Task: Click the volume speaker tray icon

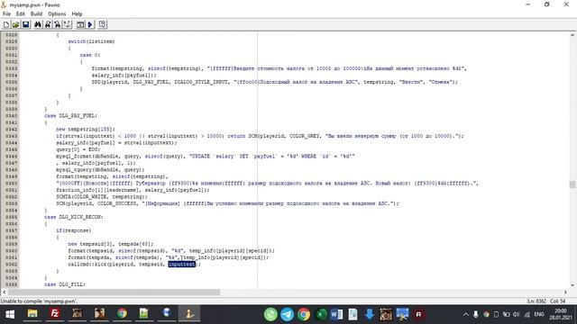Action: (517, 314)
